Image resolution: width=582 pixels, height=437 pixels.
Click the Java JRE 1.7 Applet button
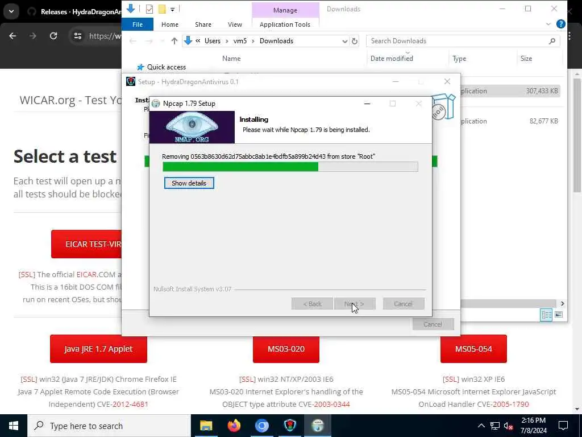coord(98,349)
